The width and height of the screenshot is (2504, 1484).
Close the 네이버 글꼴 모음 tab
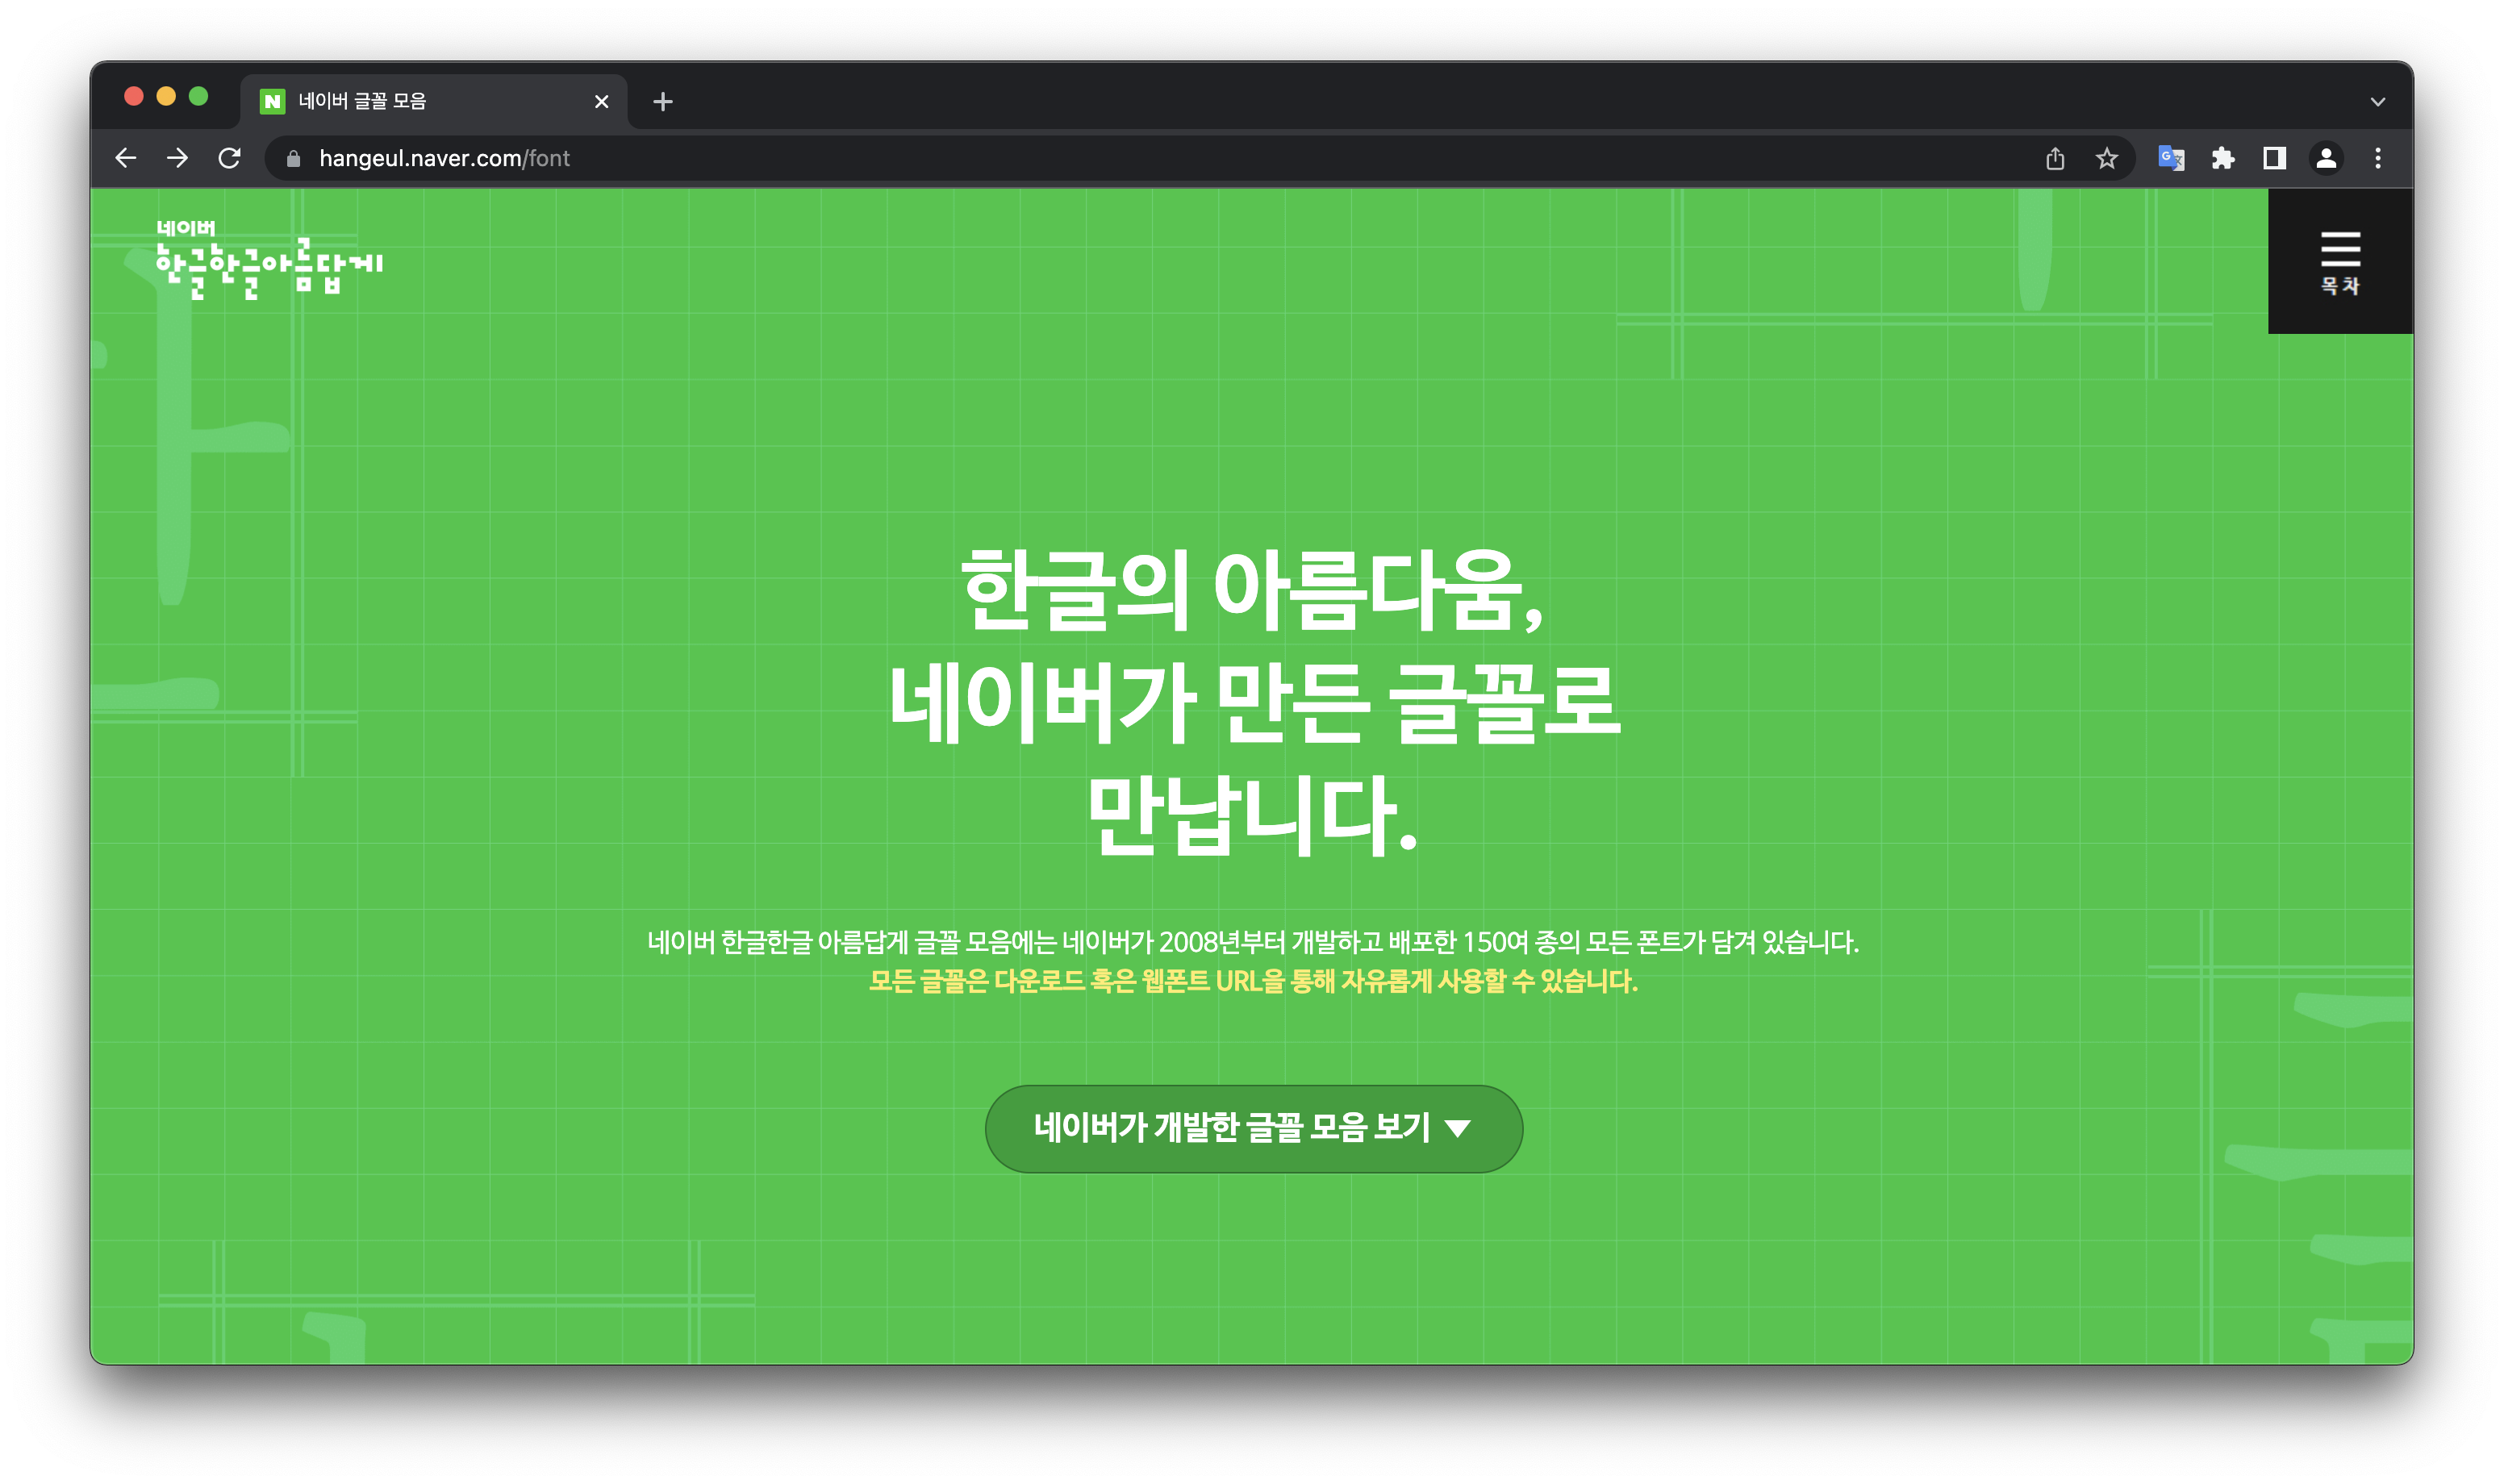pyautogui.click(x=602, y=101)
